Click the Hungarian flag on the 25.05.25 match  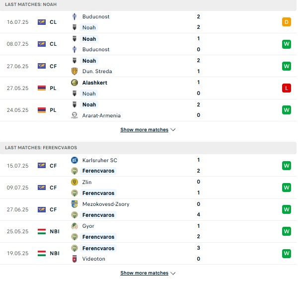coord(42,231)
